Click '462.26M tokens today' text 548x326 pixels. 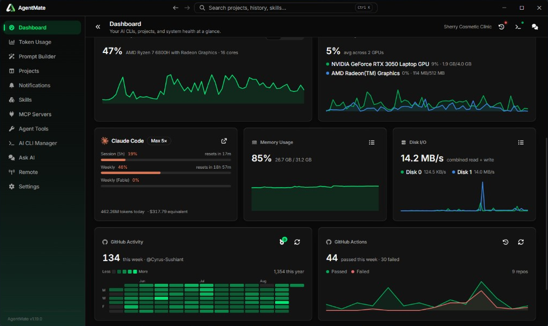coord(123,211)
